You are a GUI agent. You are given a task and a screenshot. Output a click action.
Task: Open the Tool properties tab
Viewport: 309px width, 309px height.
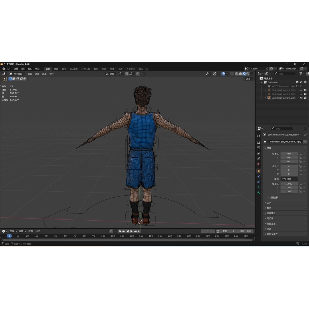point(259,136)
